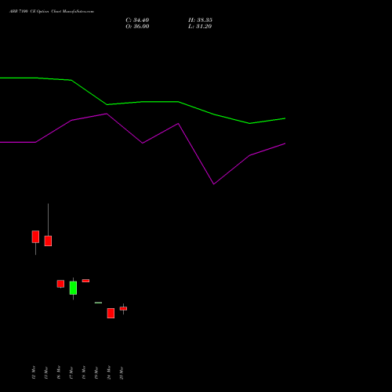Click the '17 Mar' date axis label
The width and height of the screenshot is (392, 392).
71,372
